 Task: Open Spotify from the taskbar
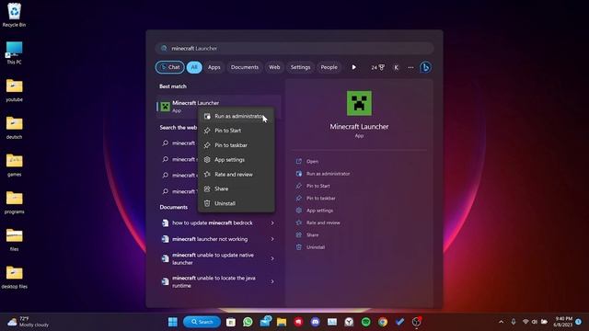click(x=366, y=322)
